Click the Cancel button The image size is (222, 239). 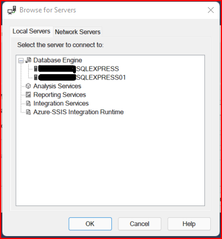[x=140, y=224]
